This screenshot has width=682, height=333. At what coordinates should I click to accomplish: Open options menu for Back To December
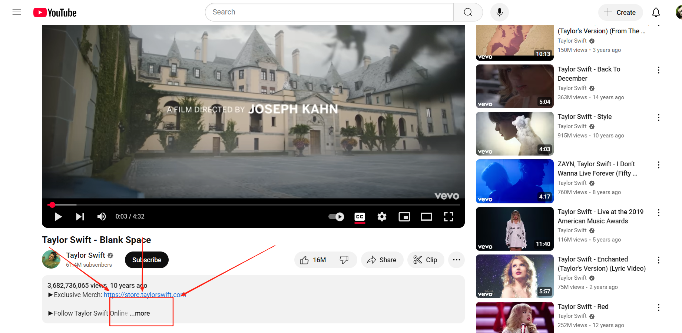pos(659,70)
